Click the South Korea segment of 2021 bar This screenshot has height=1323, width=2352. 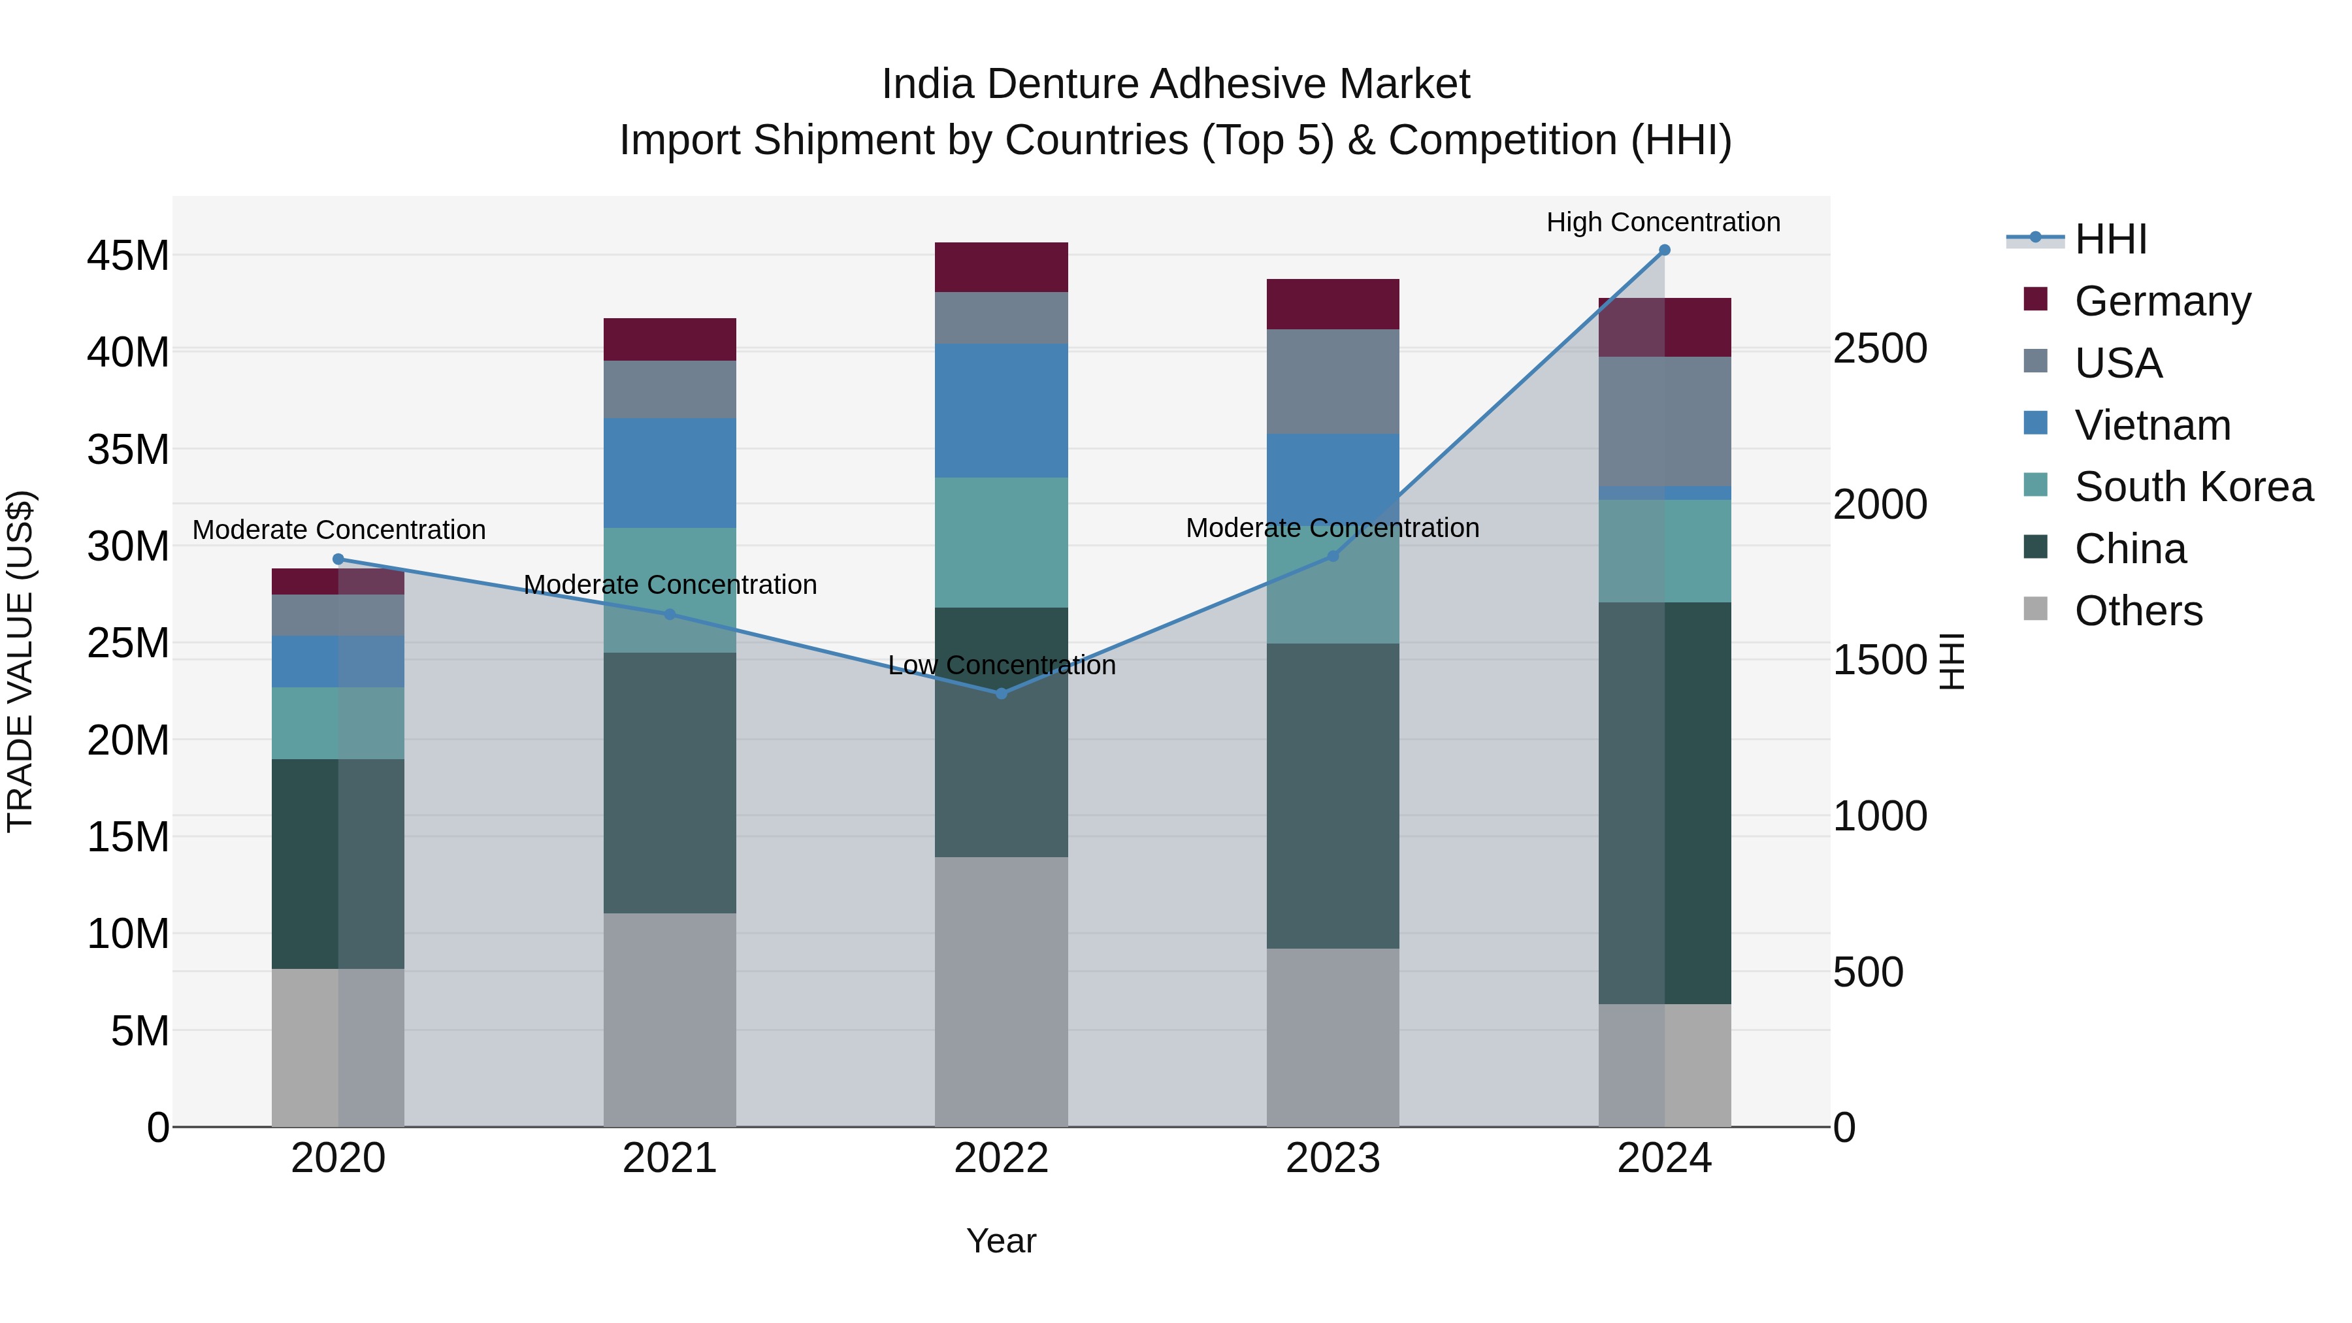click(670, 591)
